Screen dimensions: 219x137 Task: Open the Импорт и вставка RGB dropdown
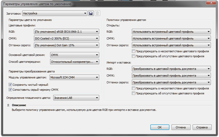[x=171, y=69]
